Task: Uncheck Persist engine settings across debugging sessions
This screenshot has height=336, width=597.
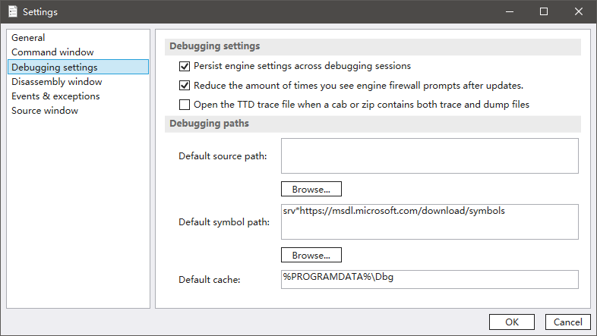Action: [185, 66]
